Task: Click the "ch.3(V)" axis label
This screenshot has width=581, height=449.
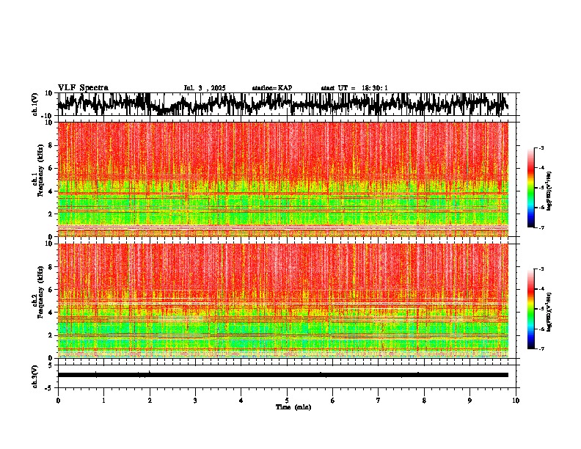Action: pyautogui.click(x=35, y=376)
